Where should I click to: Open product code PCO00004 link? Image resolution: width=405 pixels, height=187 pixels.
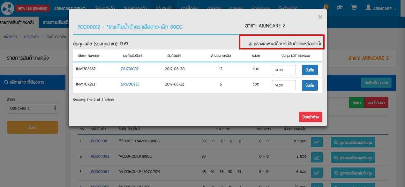[100, 172]
